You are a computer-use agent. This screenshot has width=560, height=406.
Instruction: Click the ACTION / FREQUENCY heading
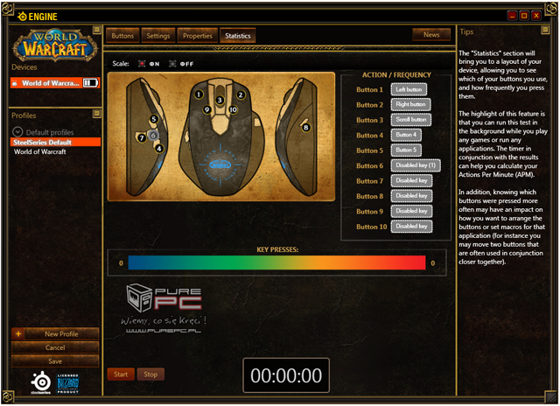pyautogui.click(x=396, y=75)
